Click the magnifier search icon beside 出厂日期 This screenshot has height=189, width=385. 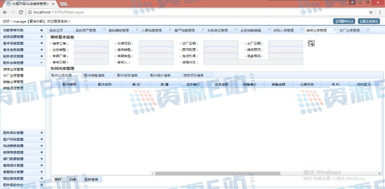pos(311,43)
